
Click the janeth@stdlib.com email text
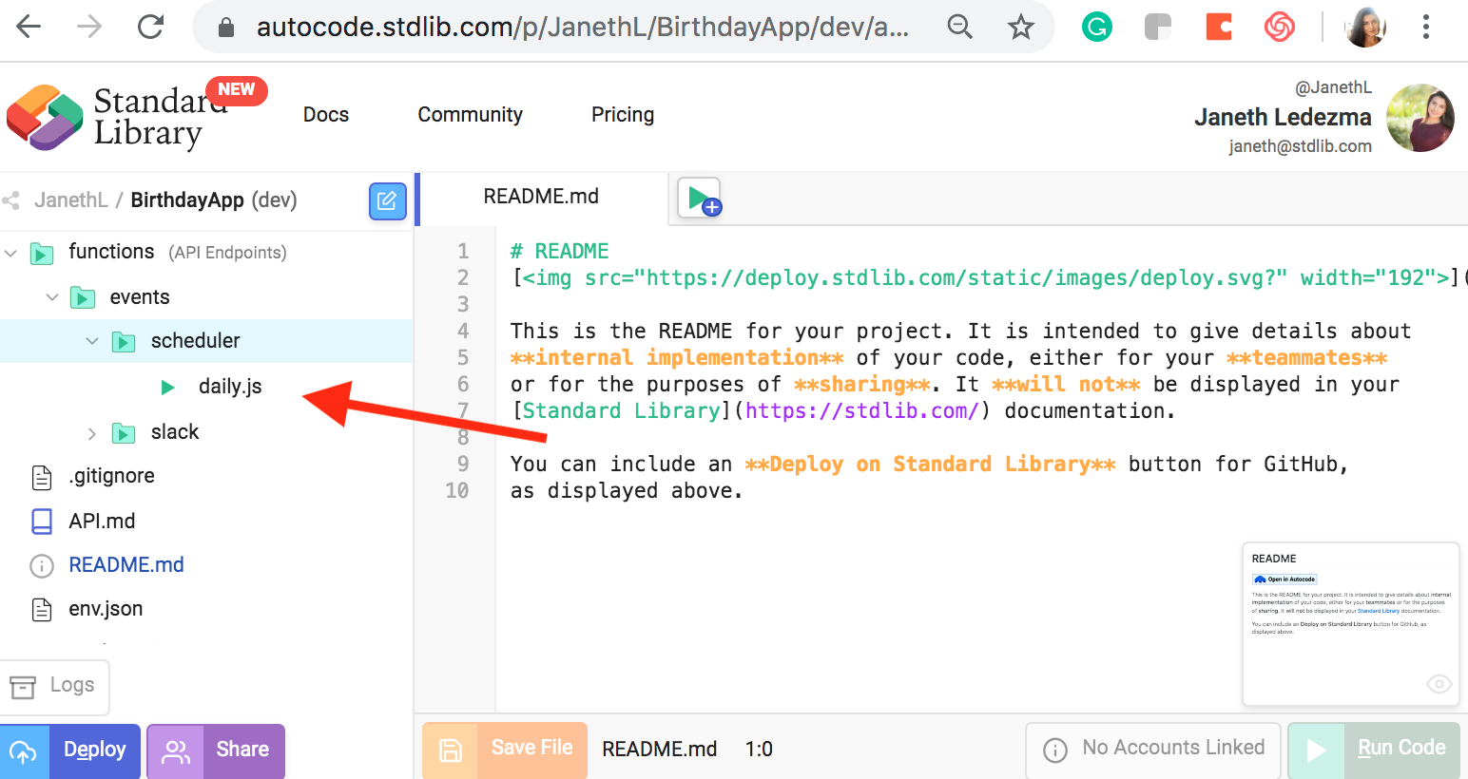[x=1300, y=146]
